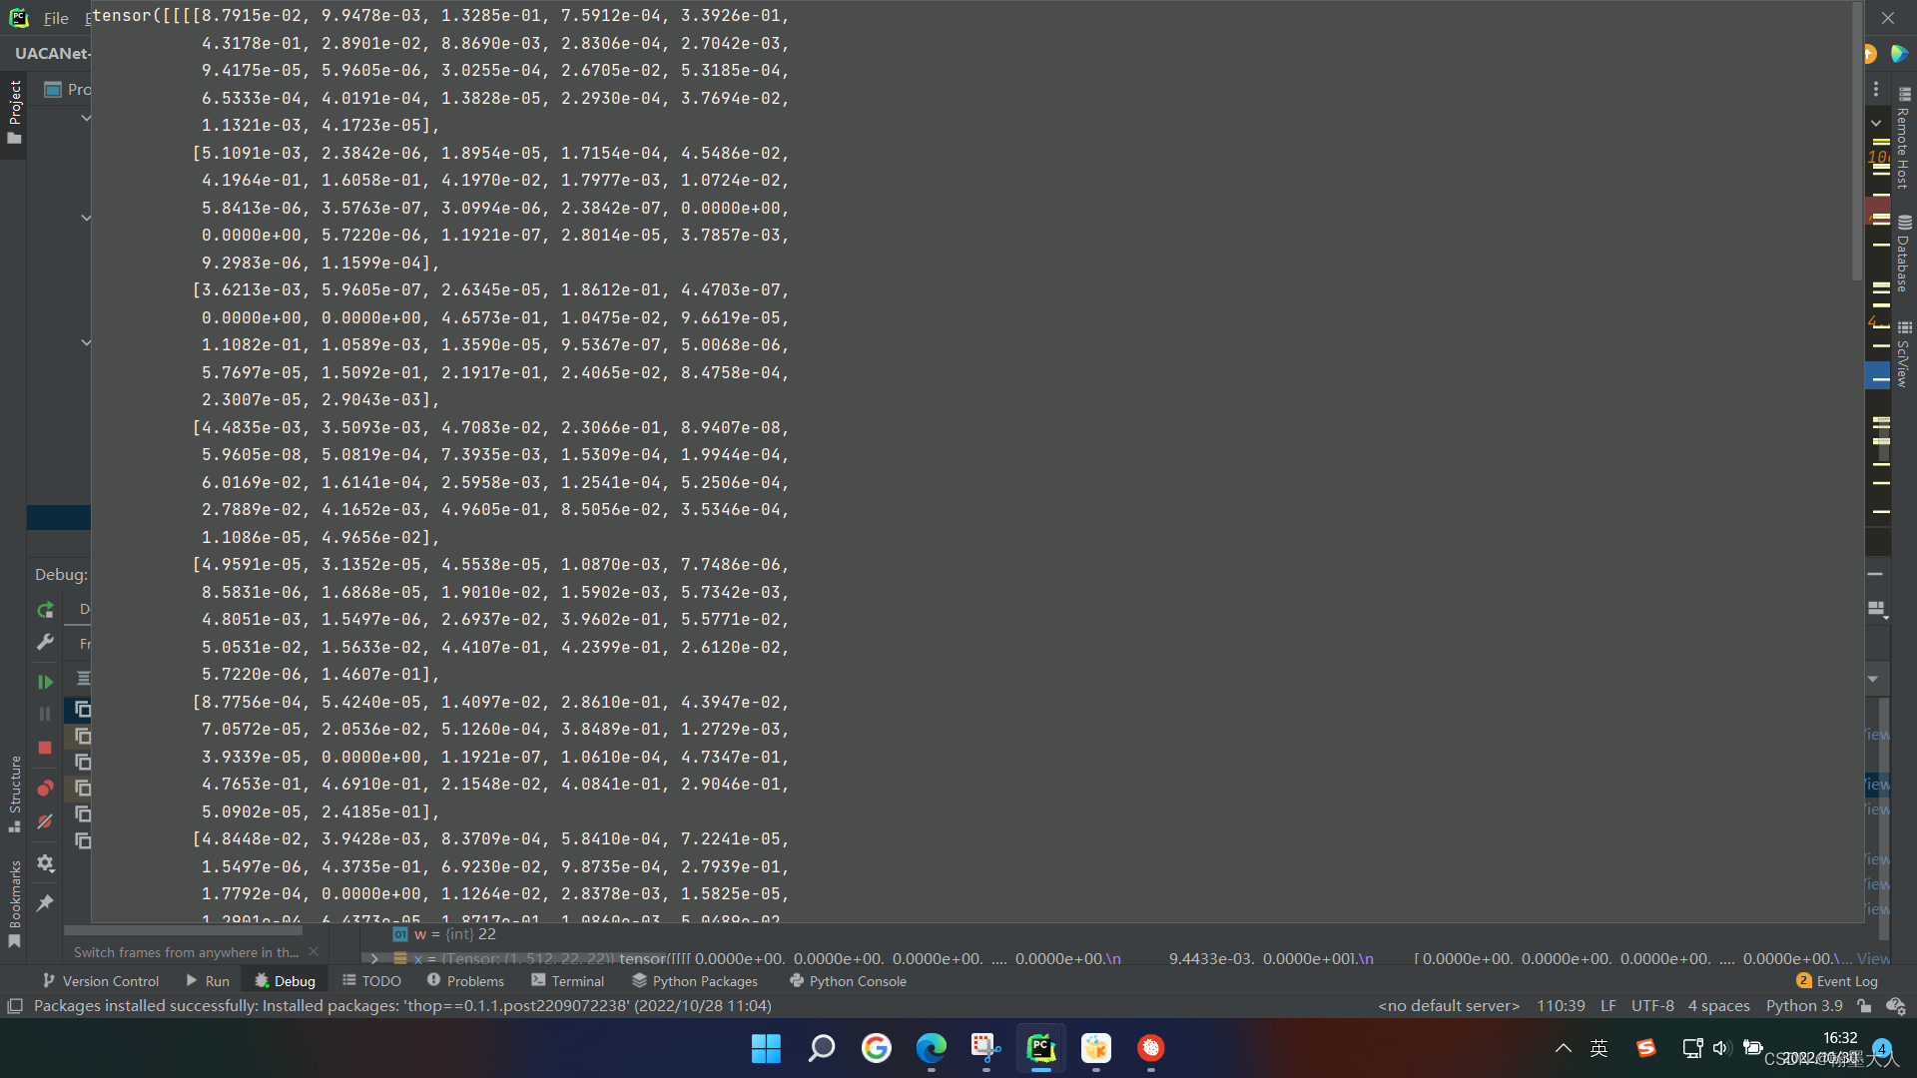Open the File menu
Image resolution: width=1917 pixels, height=1078 pixels.
[x=56, y=18]
